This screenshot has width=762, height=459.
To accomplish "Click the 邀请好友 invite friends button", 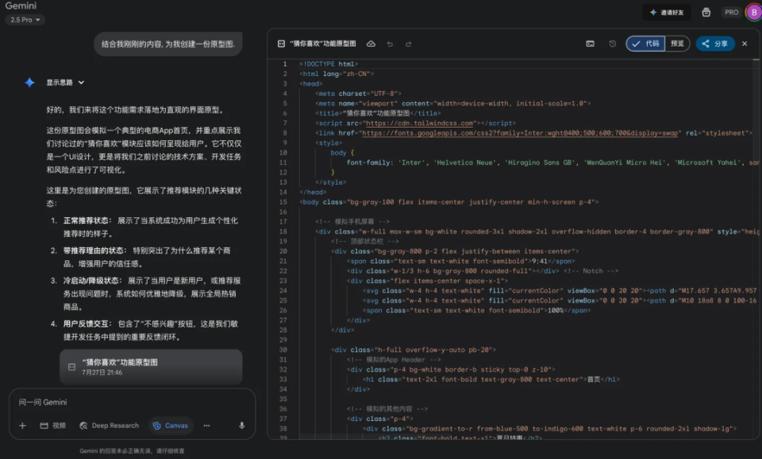I will tap(667, 13).
